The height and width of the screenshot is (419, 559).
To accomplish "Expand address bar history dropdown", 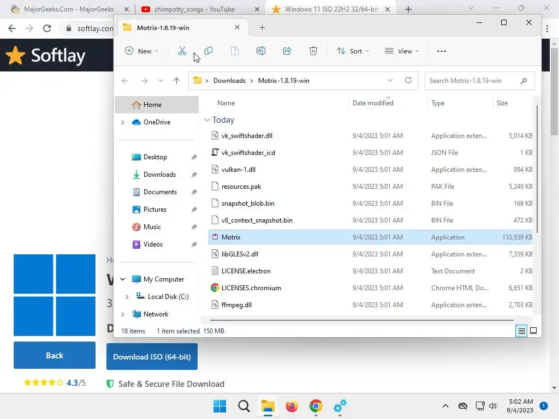I will point(390,81).
